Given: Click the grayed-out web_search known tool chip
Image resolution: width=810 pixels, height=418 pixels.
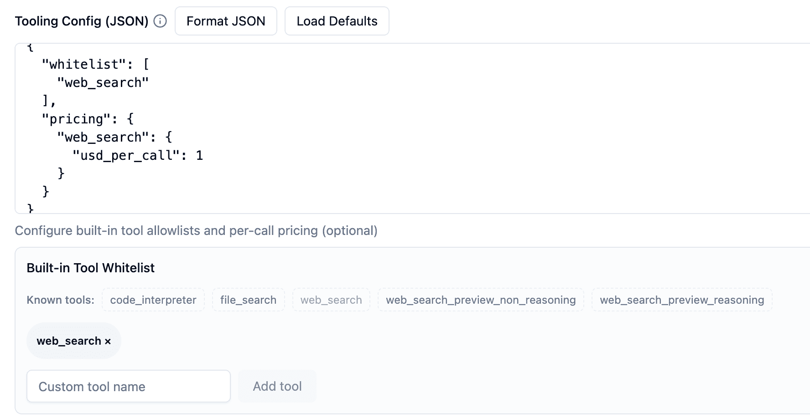Looking at the screenshot, I should tap(331, 300).
